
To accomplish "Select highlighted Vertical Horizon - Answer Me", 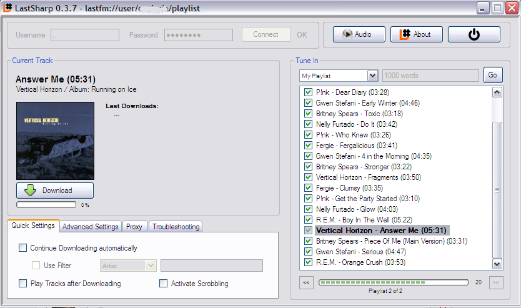I will 381,231.
